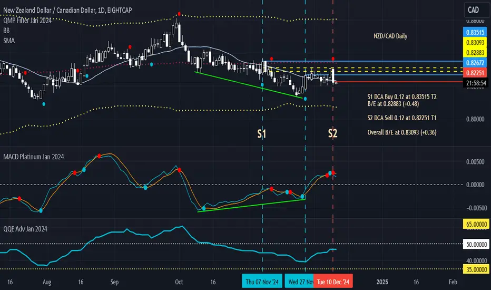Click the Thu 07 Nov '24 date marker
The image size is (491, 290).
point(262,282)
